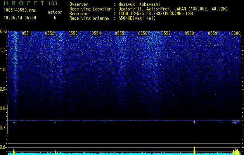The width and height of the screenshot is (244, 155).
Task: Click the Ovserver label
Action: click(x=79, y=4)
